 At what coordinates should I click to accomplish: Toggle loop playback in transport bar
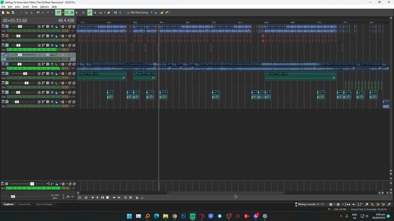[86, 198]
